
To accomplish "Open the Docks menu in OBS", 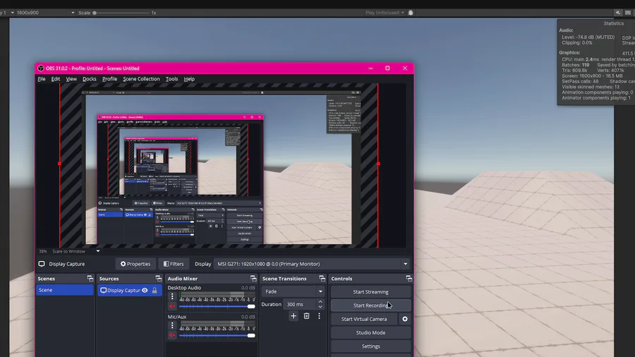I will click(90, 79).
